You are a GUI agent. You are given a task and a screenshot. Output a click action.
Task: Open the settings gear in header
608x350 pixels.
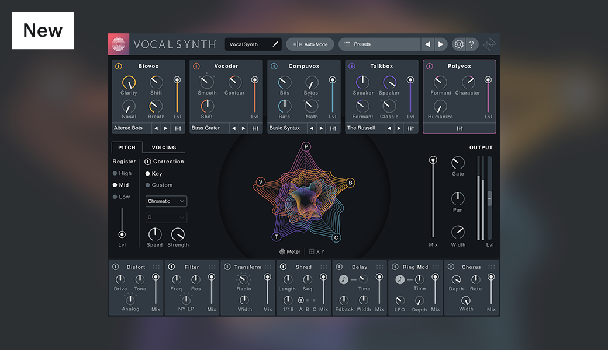[x=459, y=44]
